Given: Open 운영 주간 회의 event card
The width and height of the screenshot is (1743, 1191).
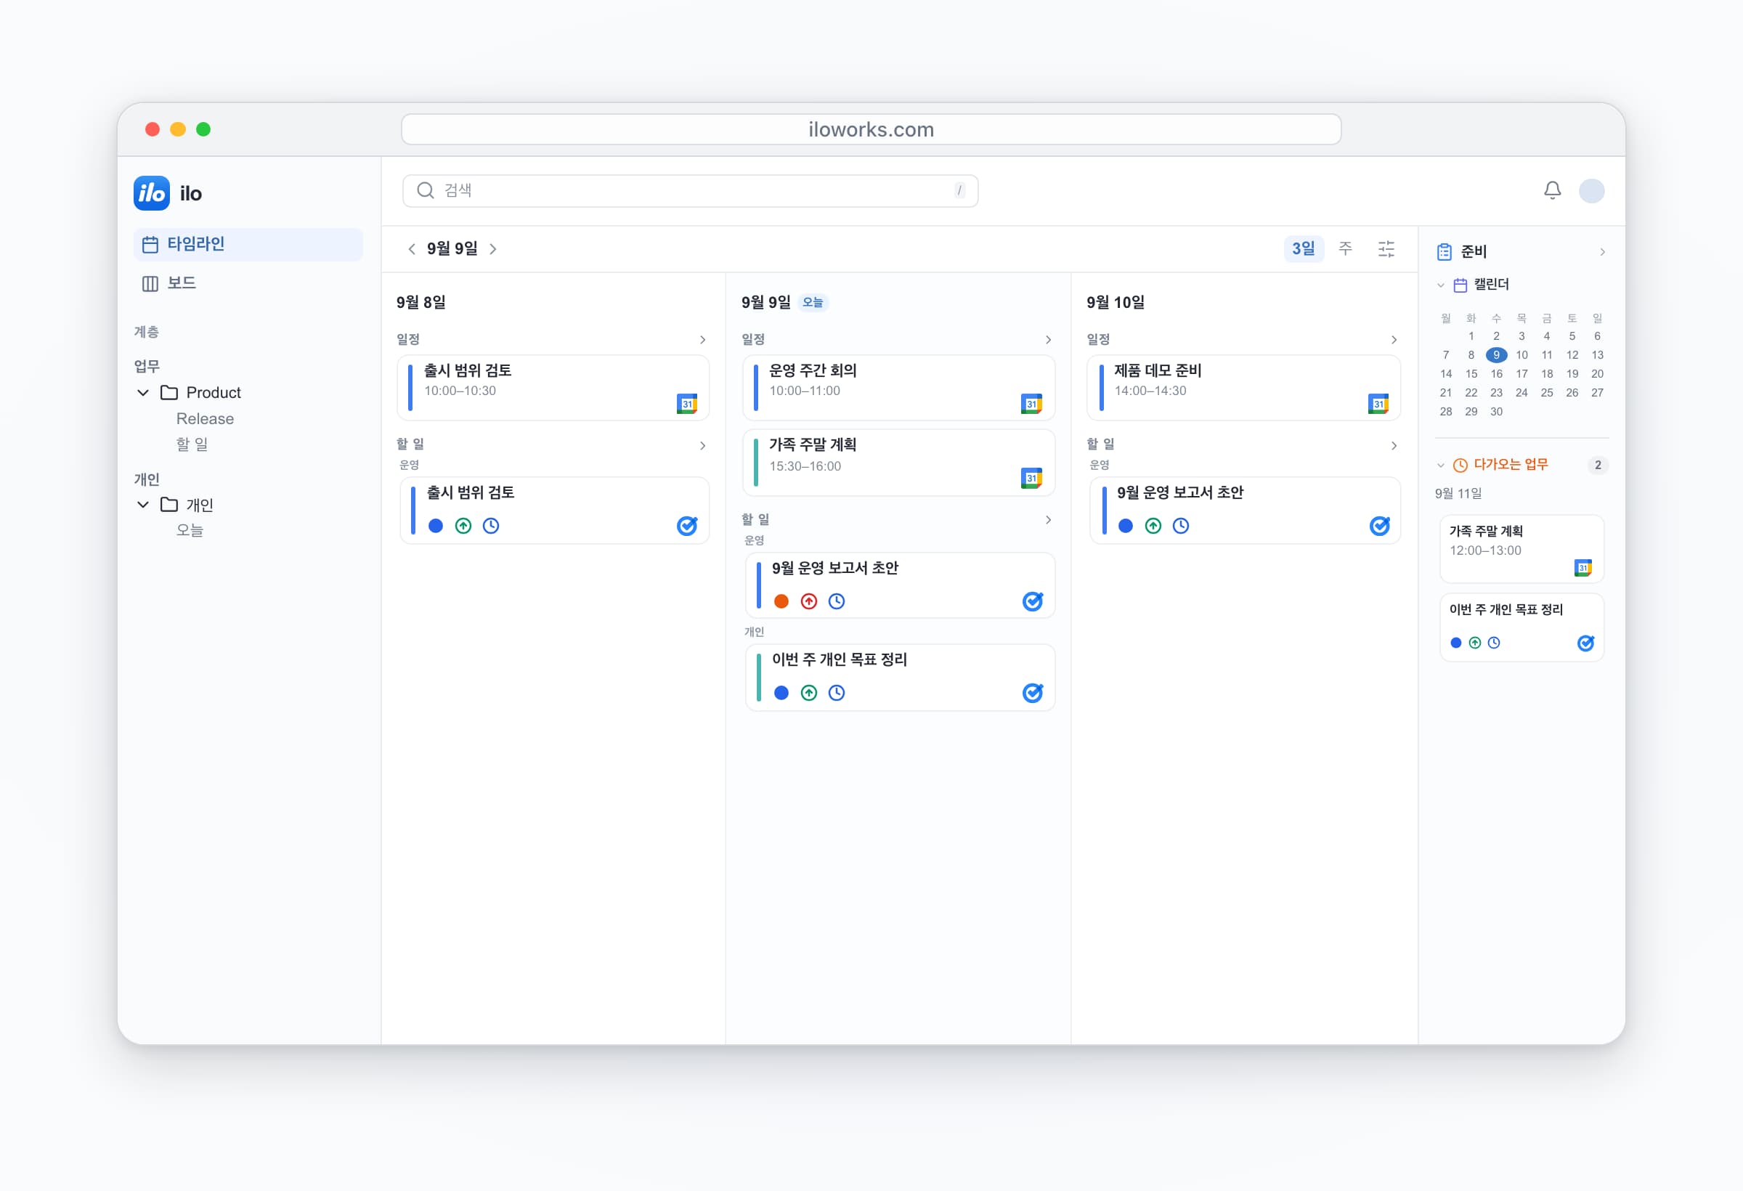Looking at the screenshot, I should (898, 388).
